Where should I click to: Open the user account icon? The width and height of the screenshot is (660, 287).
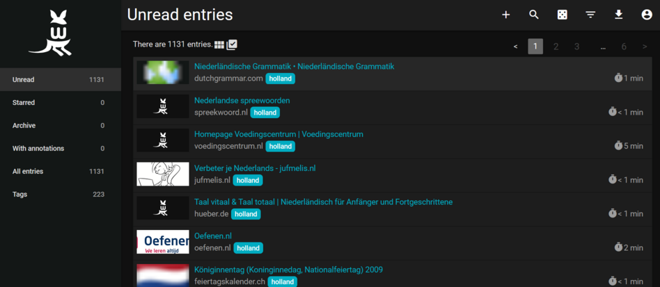647,15
